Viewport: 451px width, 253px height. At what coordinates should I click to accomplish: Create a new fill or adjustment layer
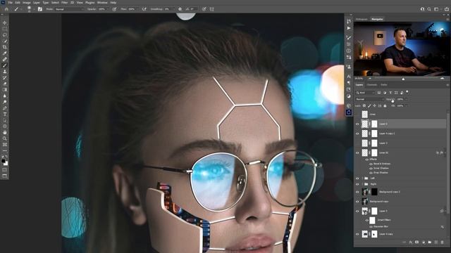click(x=423, y=242)
